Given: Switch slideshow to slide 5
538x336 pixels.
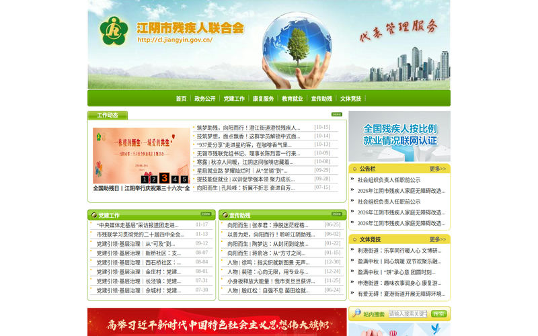Looking at the screenshot, I should (184, 179).
